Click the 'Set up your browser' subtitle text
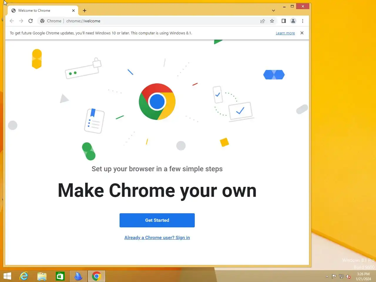This screenshot has height=282, width=376. [x=157, y=169]
